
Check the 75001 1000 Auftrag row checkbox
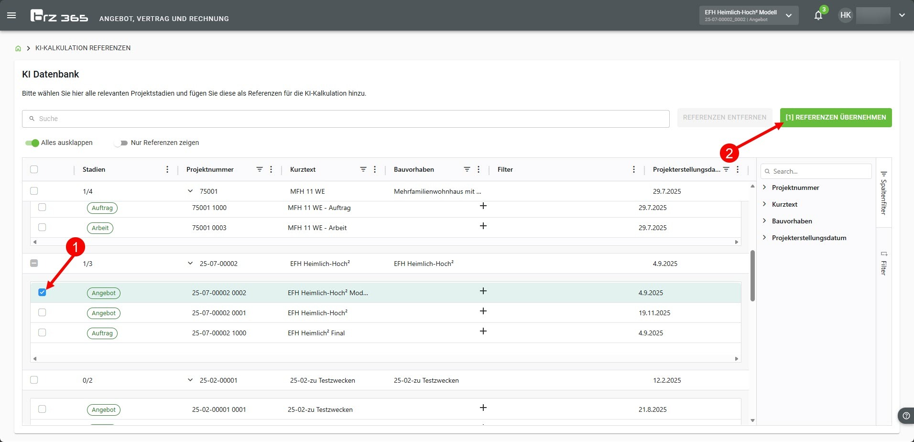coord(42,208)
